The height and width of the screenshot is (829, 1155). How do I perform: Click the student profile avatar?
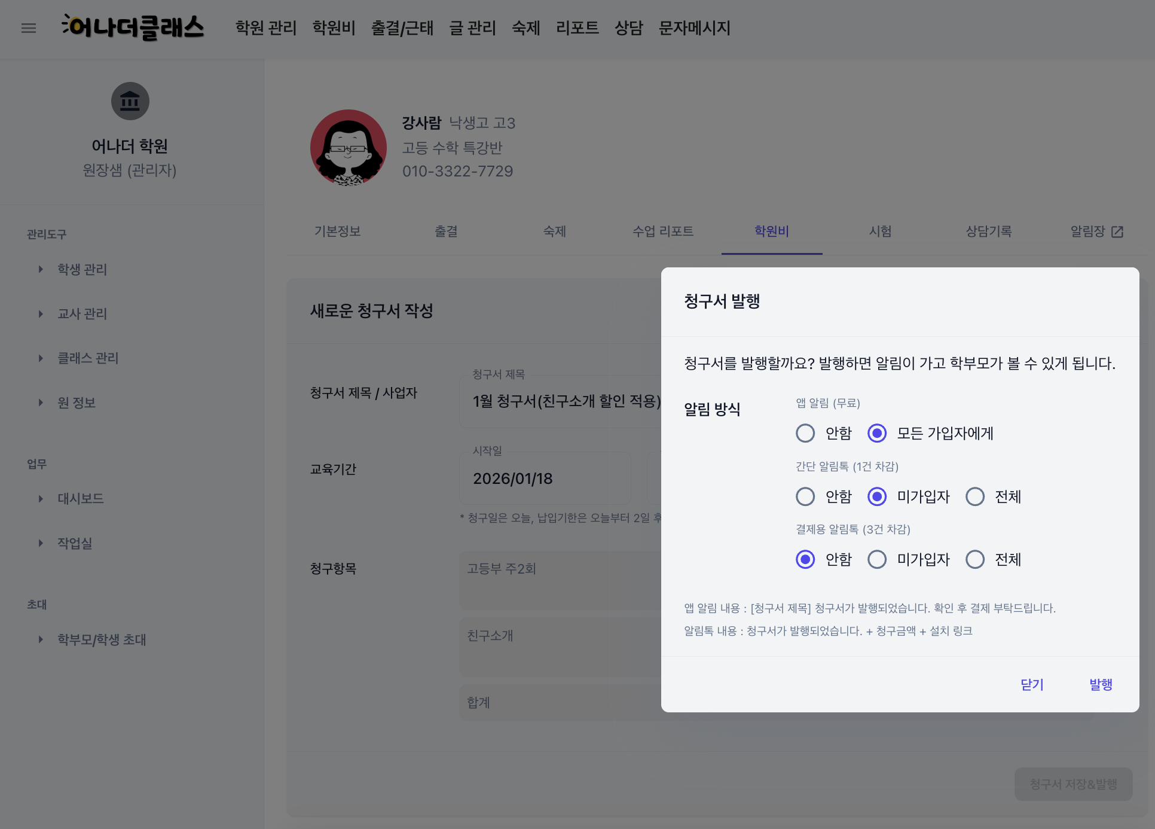[349, 147]
